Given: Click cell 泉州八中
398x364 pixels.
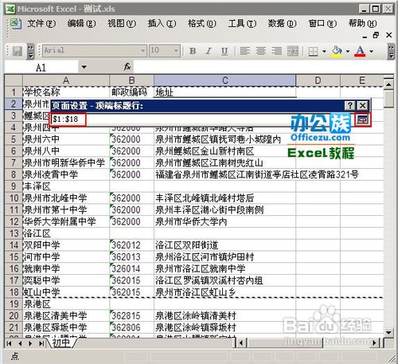Looking at the screenshot, I should [x=66, y=151].
